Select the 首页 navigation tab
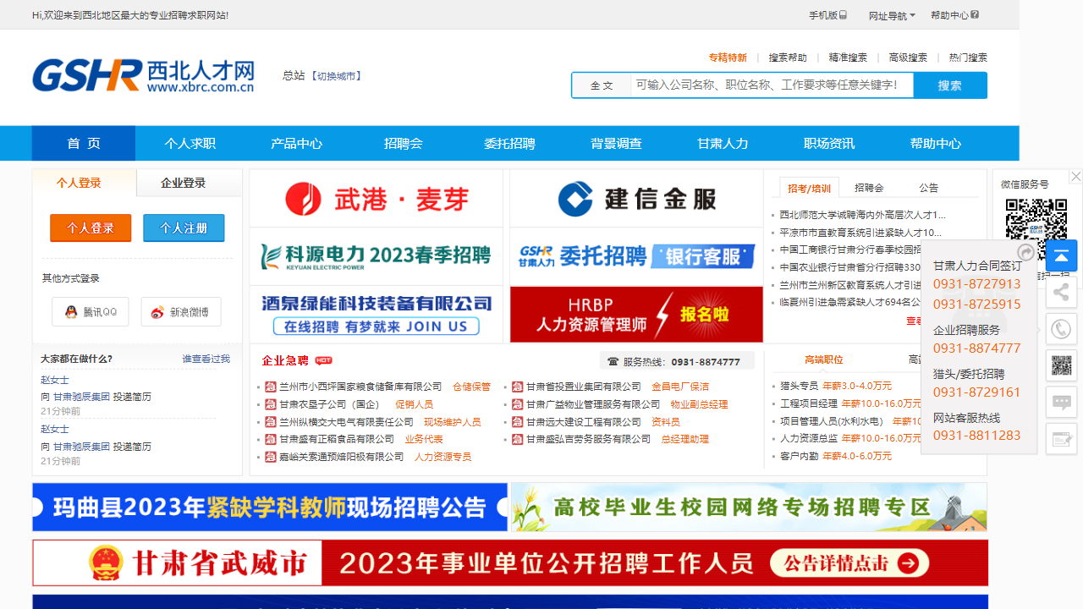Screen dimensions: 1083x609 (84, 143)
